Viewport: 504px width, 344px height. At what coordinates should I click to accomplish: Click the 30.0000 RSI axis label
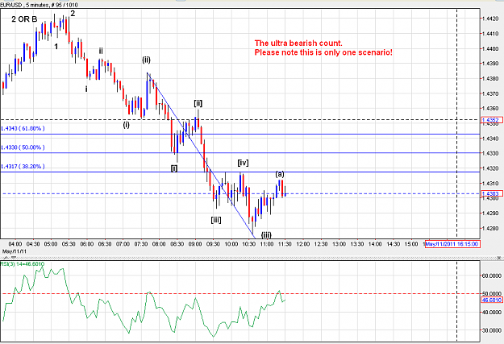491,330
